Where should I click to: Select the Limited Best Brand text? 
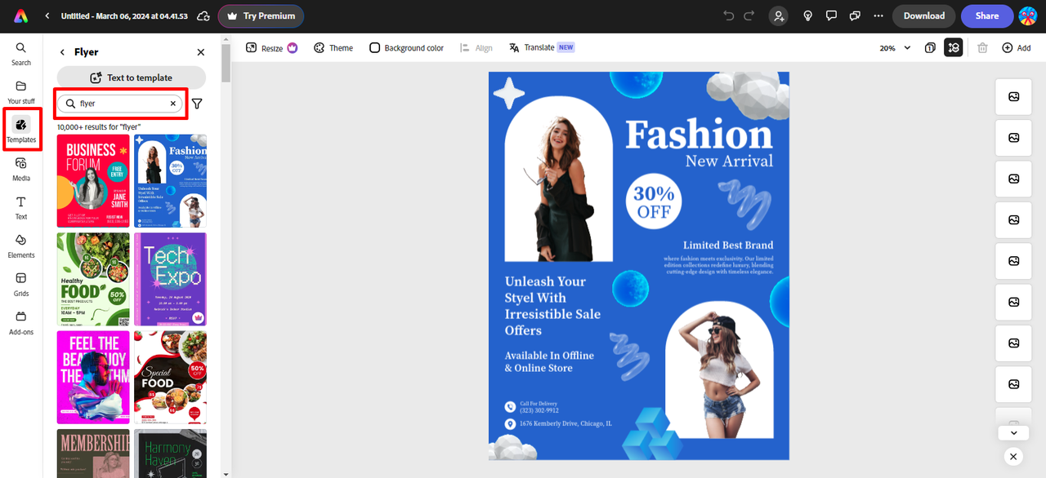[728, 245]
